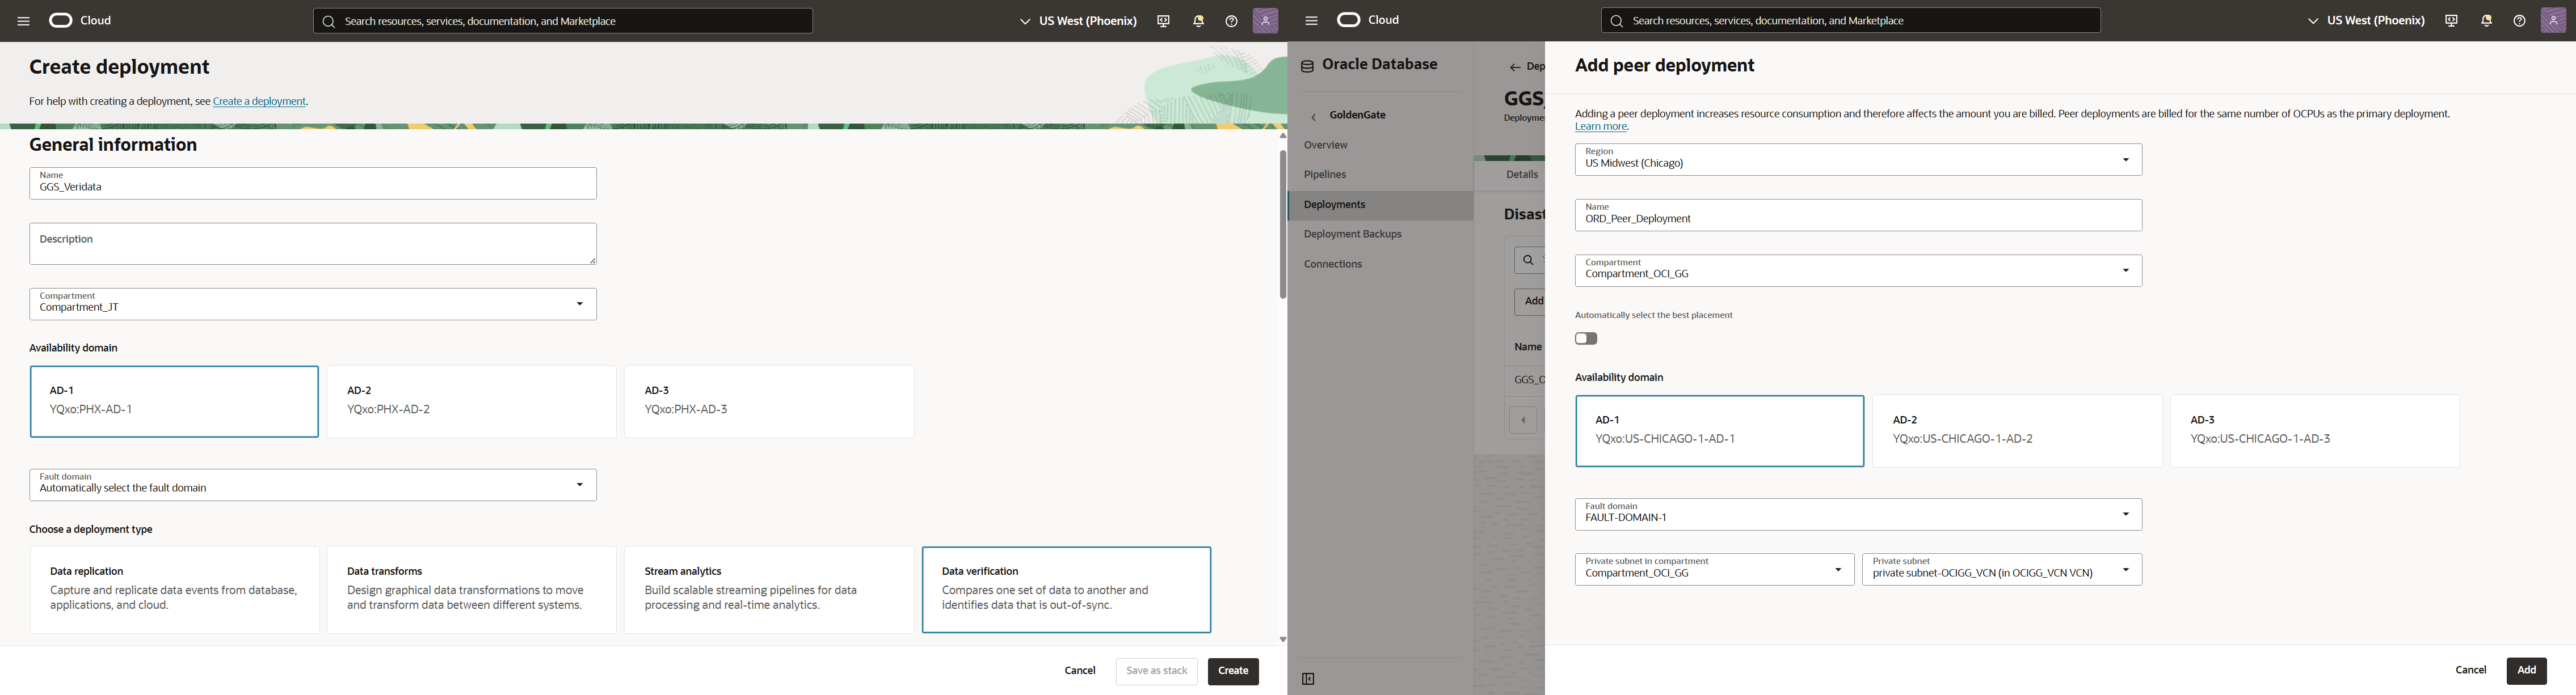Screen dimensions: 2576x695
Task: Click the Learn more link
Action: [1600, 126]
